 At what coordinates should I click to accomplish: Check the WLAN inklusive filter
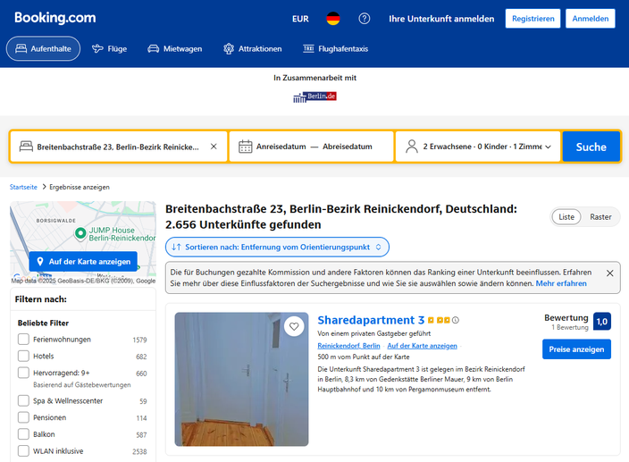click(23, 451)
